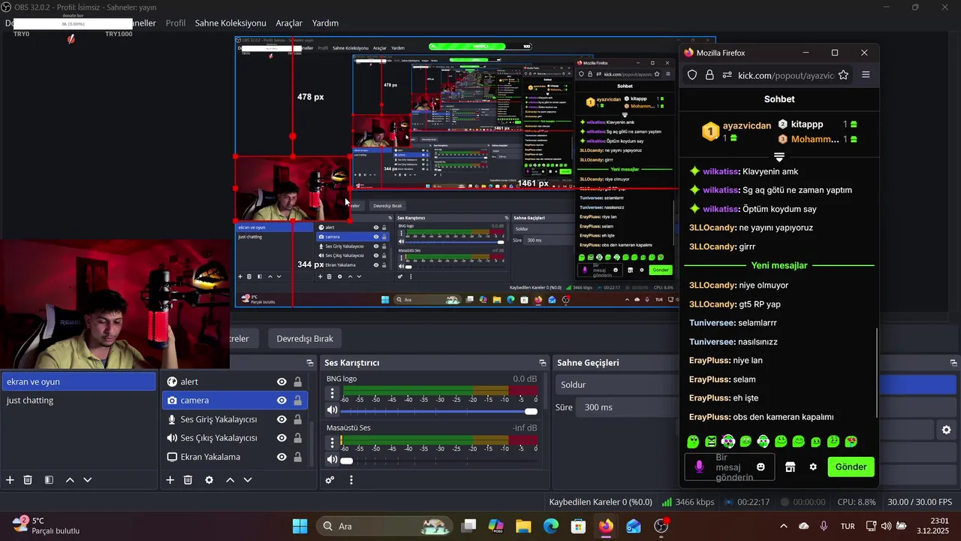Open the Profil menu
The image size is (961, 541).
(x=176, y=23)
